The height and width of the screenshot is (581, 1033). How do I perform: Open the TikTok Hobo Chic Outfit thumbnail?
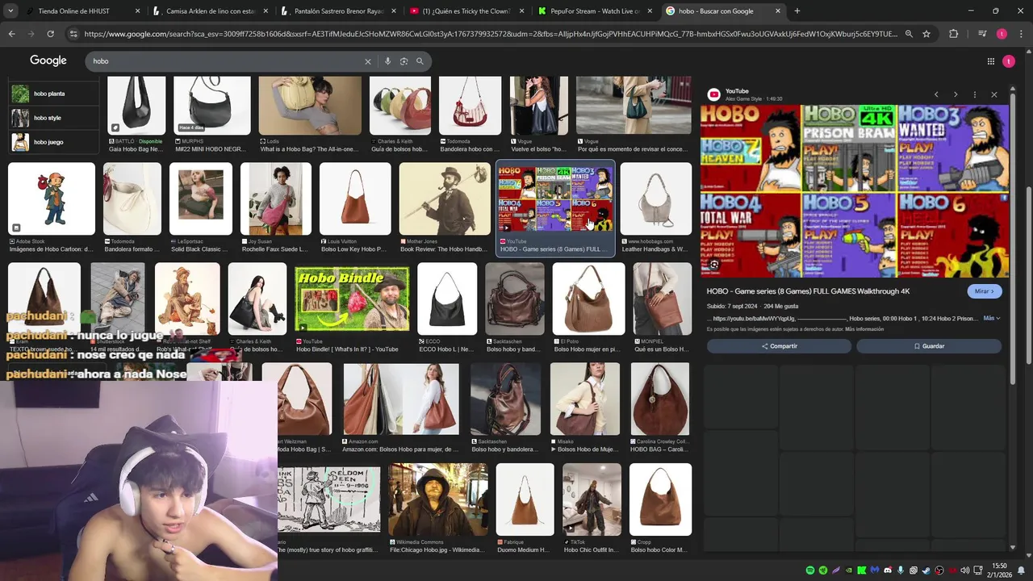tap(592, 499)
